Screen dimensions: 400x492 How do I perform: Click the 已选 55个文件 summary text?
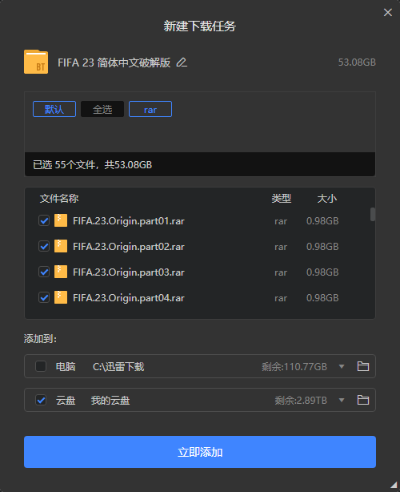click(x=93, y=164)
